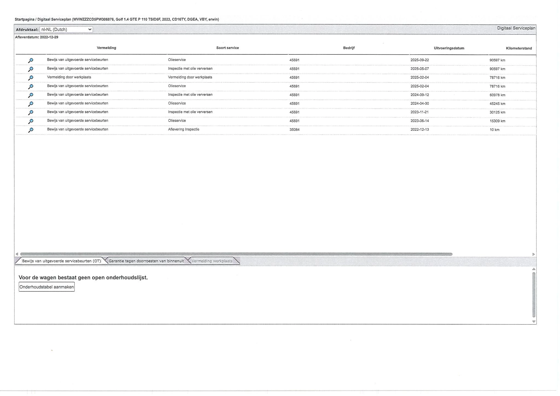Open details of 2025-09-22 Olieservice entry
This screenshot has height=396, width=560.
(x=31, y=60)
